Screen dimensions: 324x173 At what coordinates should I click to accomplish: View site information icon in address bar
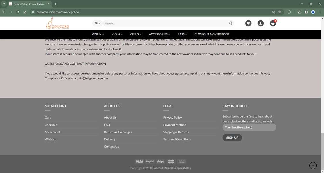tap(33, 12)
